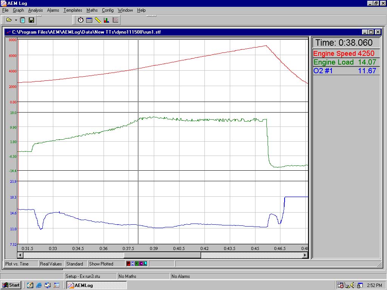
Task: Click the Plot vs. Time status button
Action: click(17, 264)
